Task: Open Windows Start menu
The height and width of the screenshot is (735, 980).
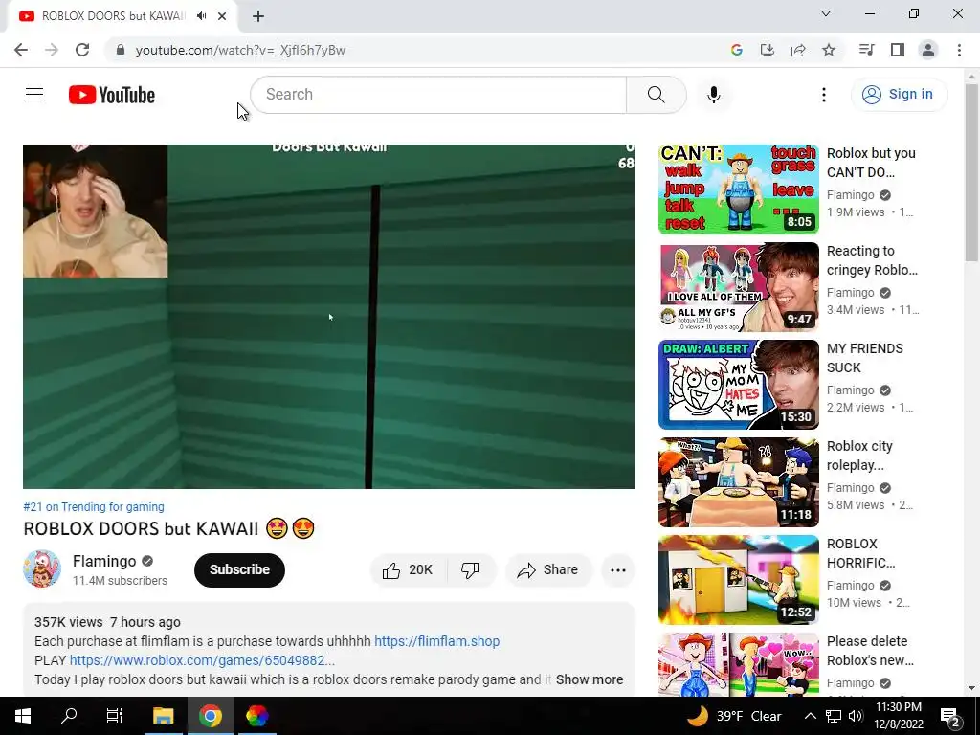Action: click(x=23, y=716)
